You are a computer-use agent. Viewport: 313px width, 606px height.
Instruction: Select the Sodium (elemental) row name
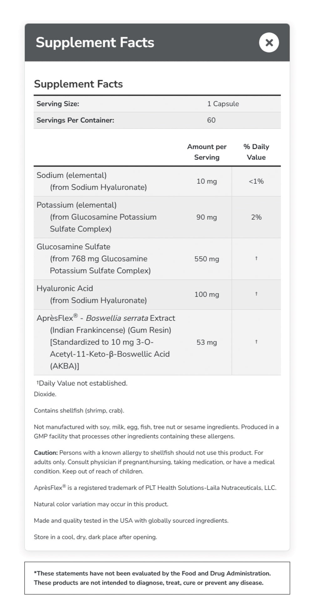71,175
